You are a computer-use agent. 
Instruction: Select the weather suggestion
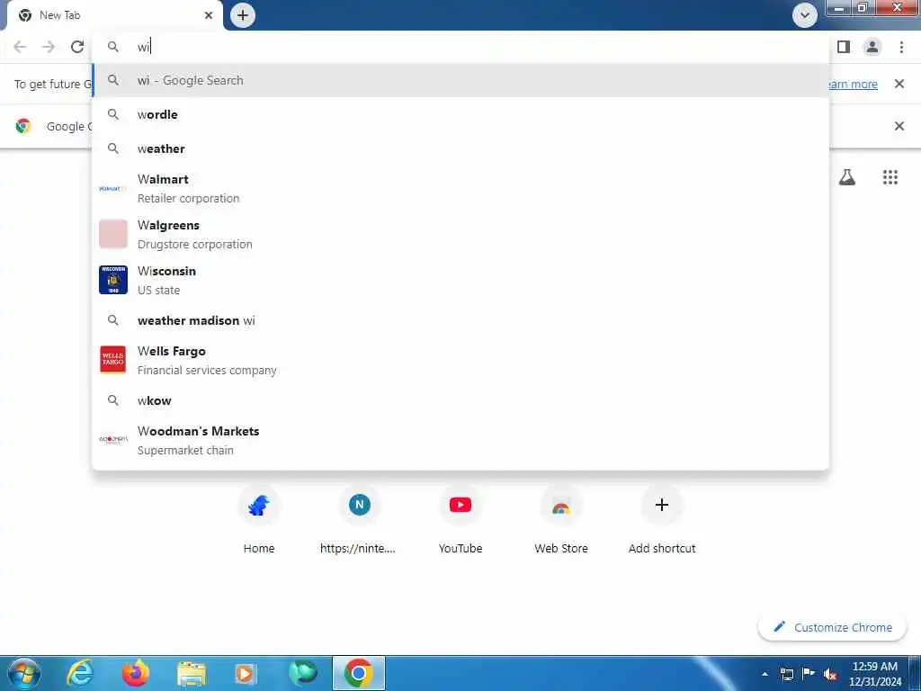tap(461, 148)
